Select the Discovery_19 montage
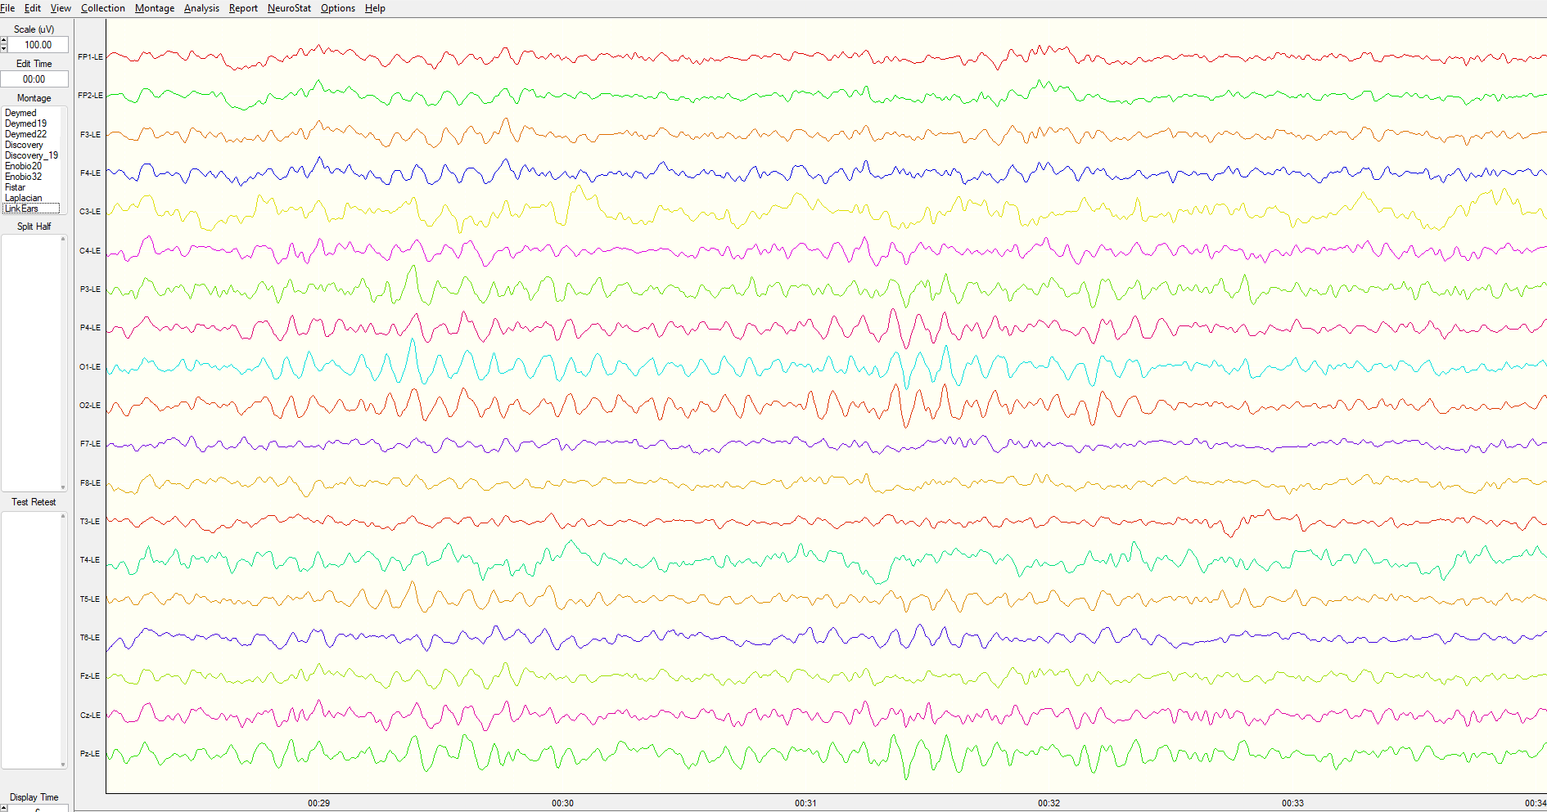 pyautogui.click(x=30, y=155)
